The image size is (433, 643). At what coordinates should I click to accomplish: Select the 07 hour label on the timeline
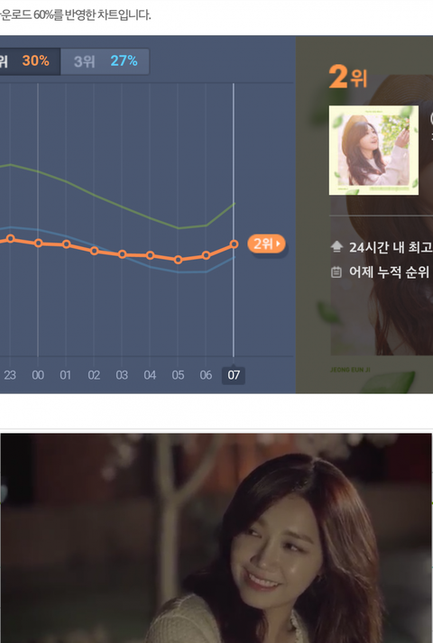tap(234, 375)
